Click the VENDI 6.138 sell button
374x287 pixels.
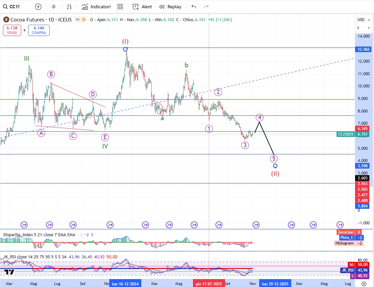point(12,31)
